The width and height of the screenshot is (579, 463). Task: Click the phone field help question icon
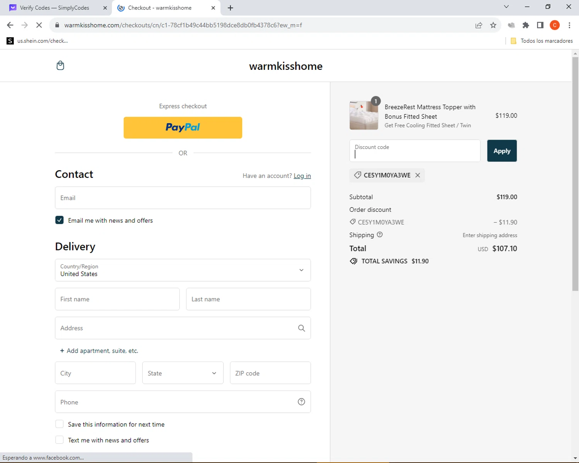pyautogui.click(x=301, y=402)
